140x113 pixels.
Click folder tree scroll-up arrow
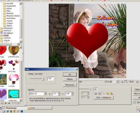[21, 4]
